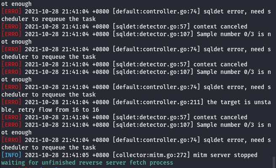Click the green 'waiting for unfinished' text
Viewport: 276px width, 168px height.
coord(38,163)
